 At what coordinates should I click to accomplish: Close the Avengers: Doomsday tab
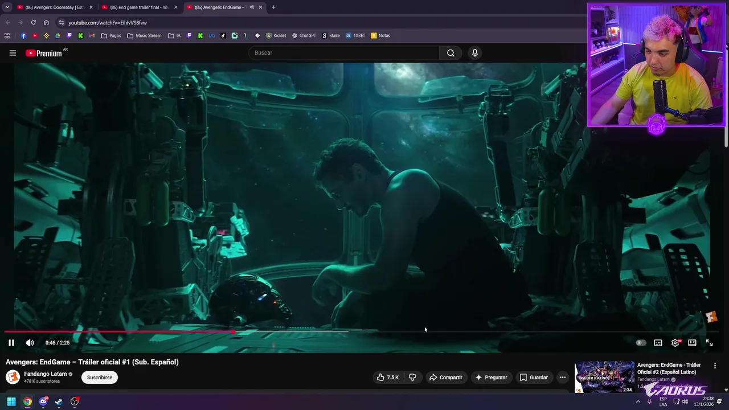(91, 7)
